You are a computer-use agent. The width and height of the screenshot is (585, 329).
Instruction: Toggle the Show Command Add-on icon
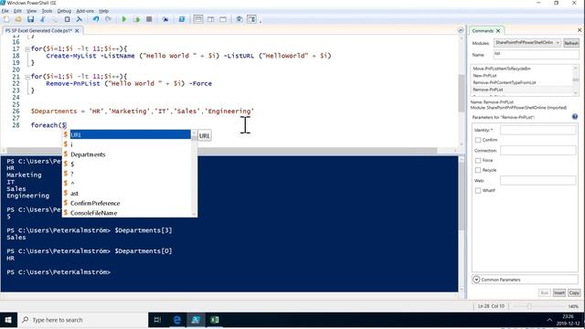[x=252, y=19]
